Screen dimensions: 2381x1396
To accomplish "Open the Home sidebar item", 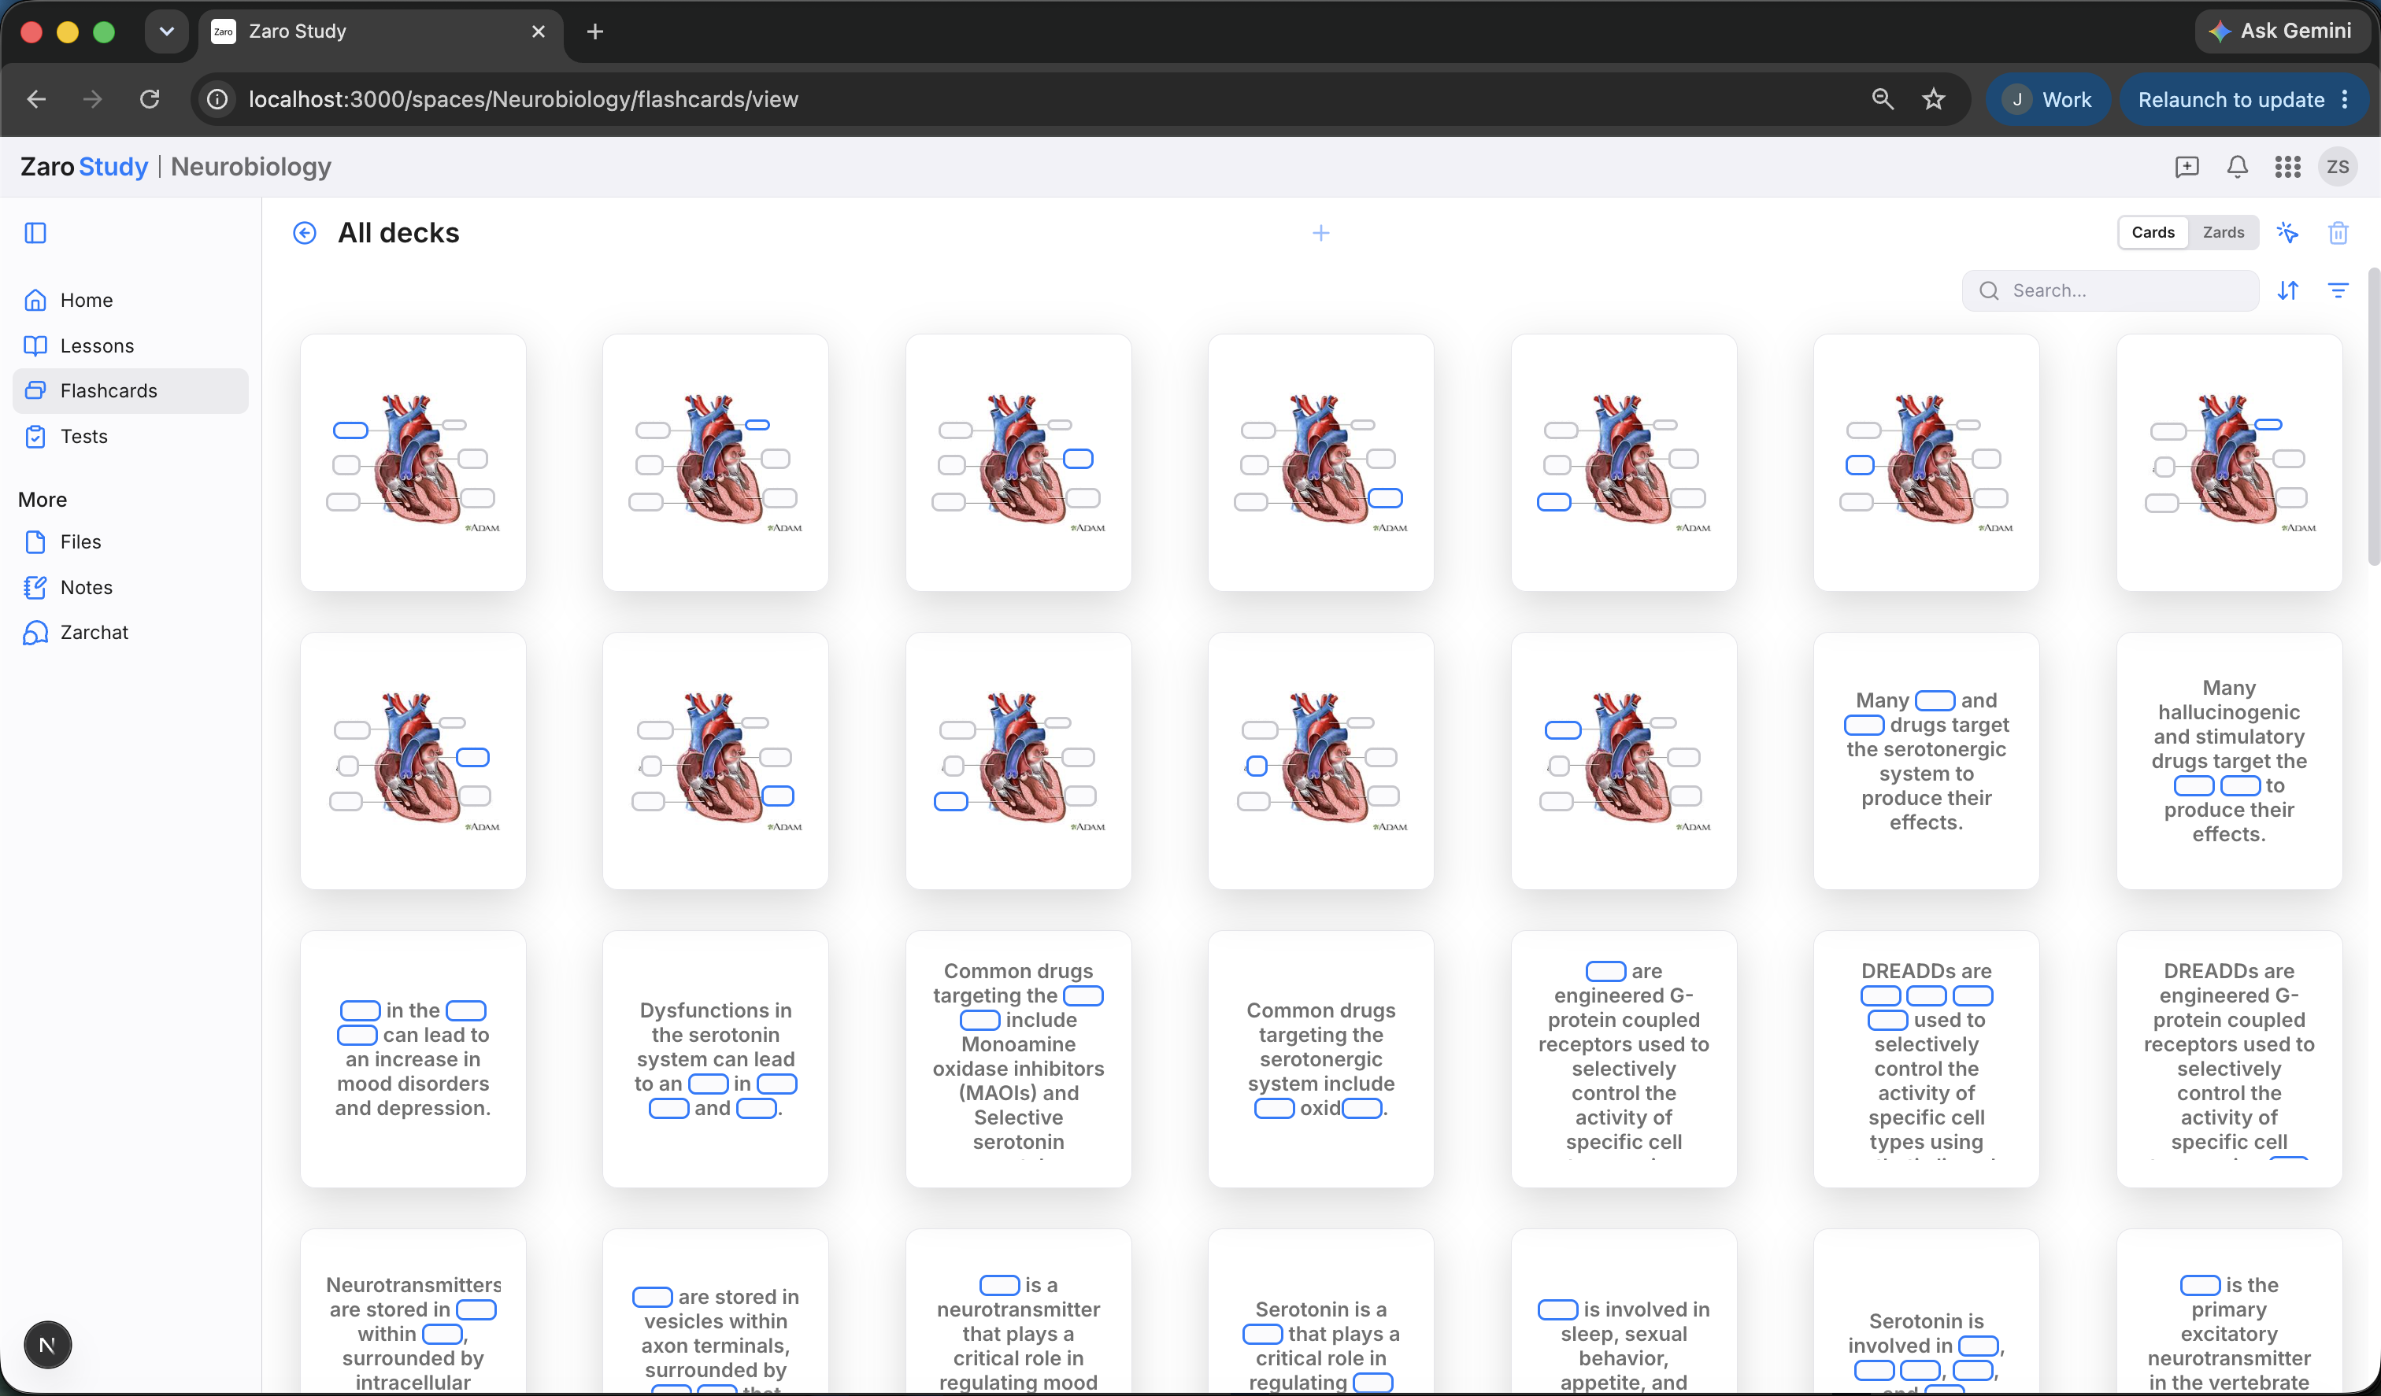I will [x=131, y=299].
